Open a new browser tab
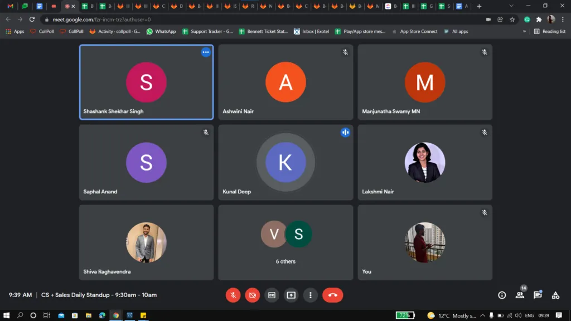This screenshot has width=571, height=321. pos(479,6)
